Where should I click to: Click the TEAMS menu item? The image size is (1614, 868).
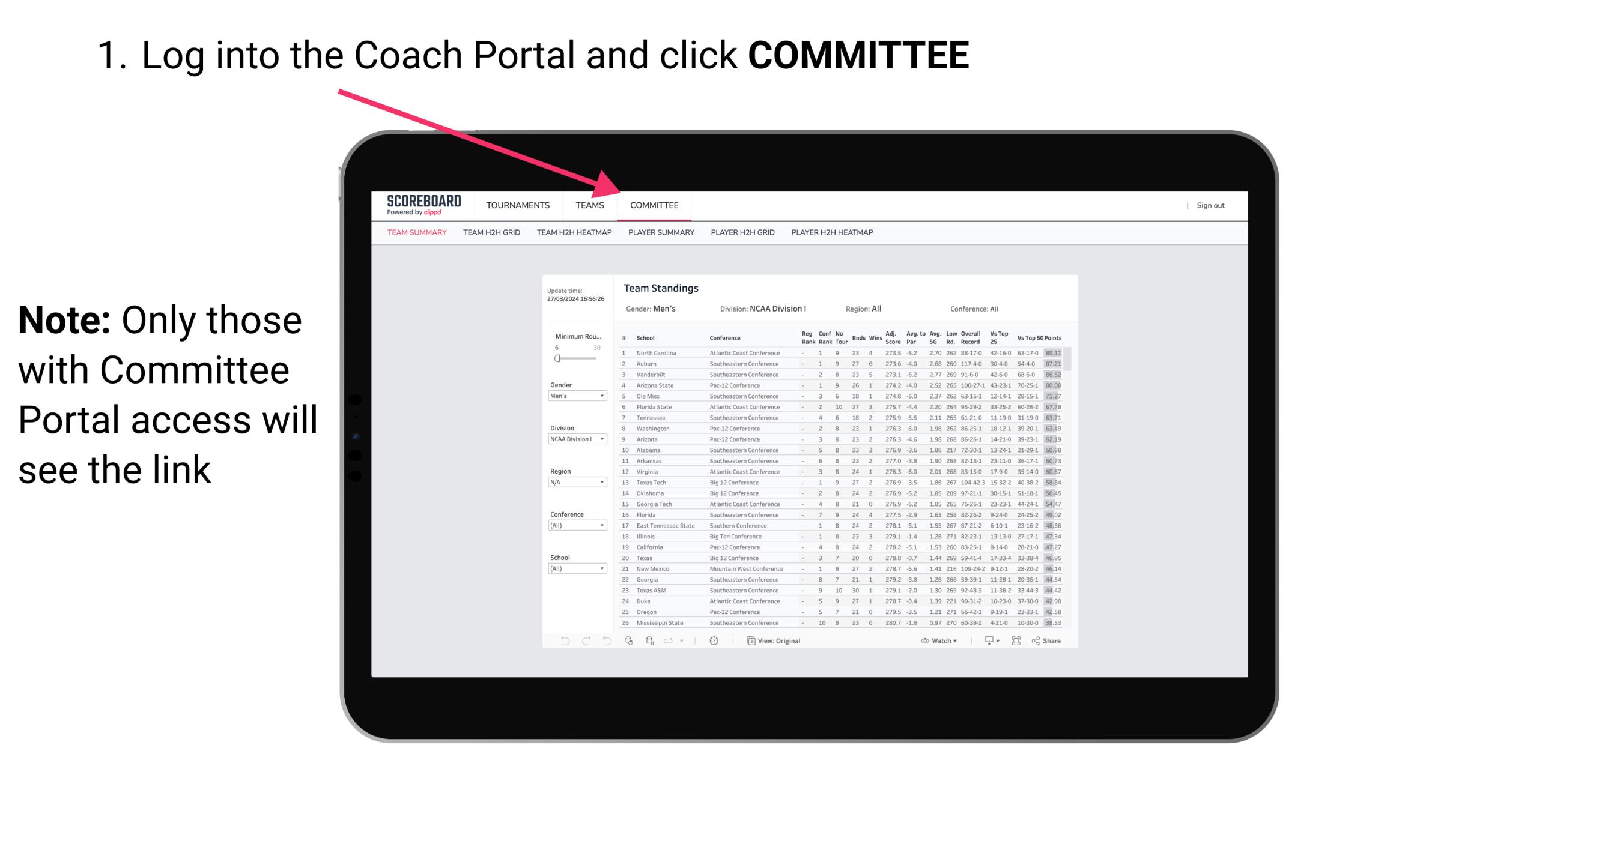point(592,206)
